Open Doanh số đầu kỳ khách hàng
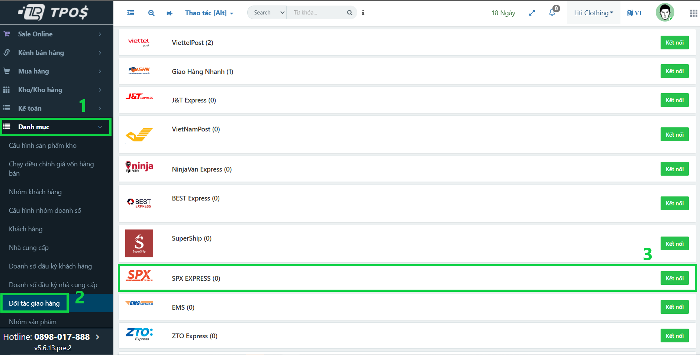700x355 pixels. [50, 266]
